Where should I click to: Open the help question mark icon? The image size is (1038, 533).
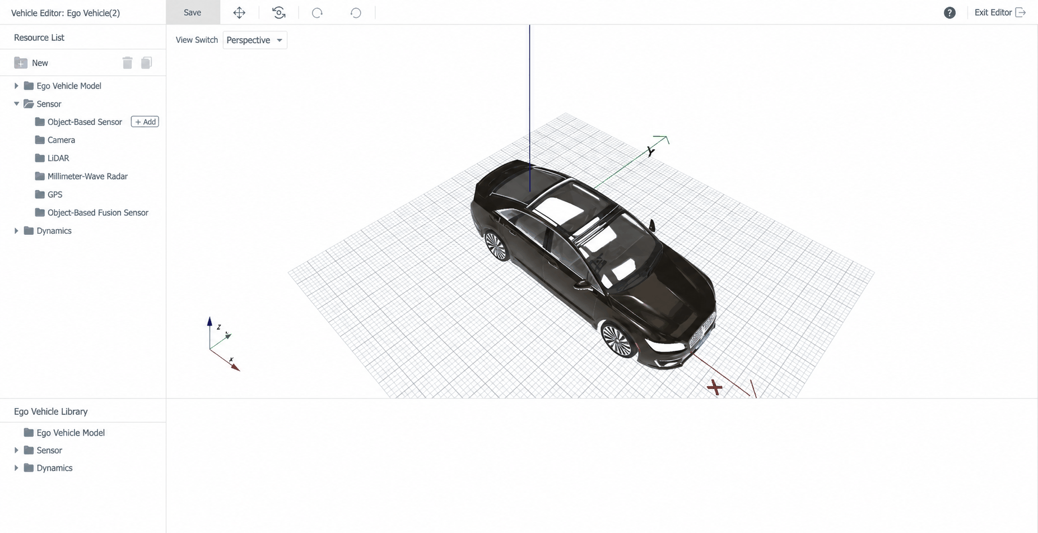click(x=949, y=12)
